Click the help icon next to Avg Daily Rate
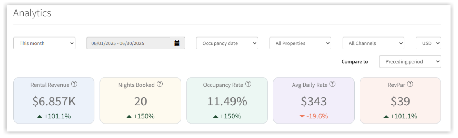The width and height of the screenshot is (458, 138). [x=332, y=84]
